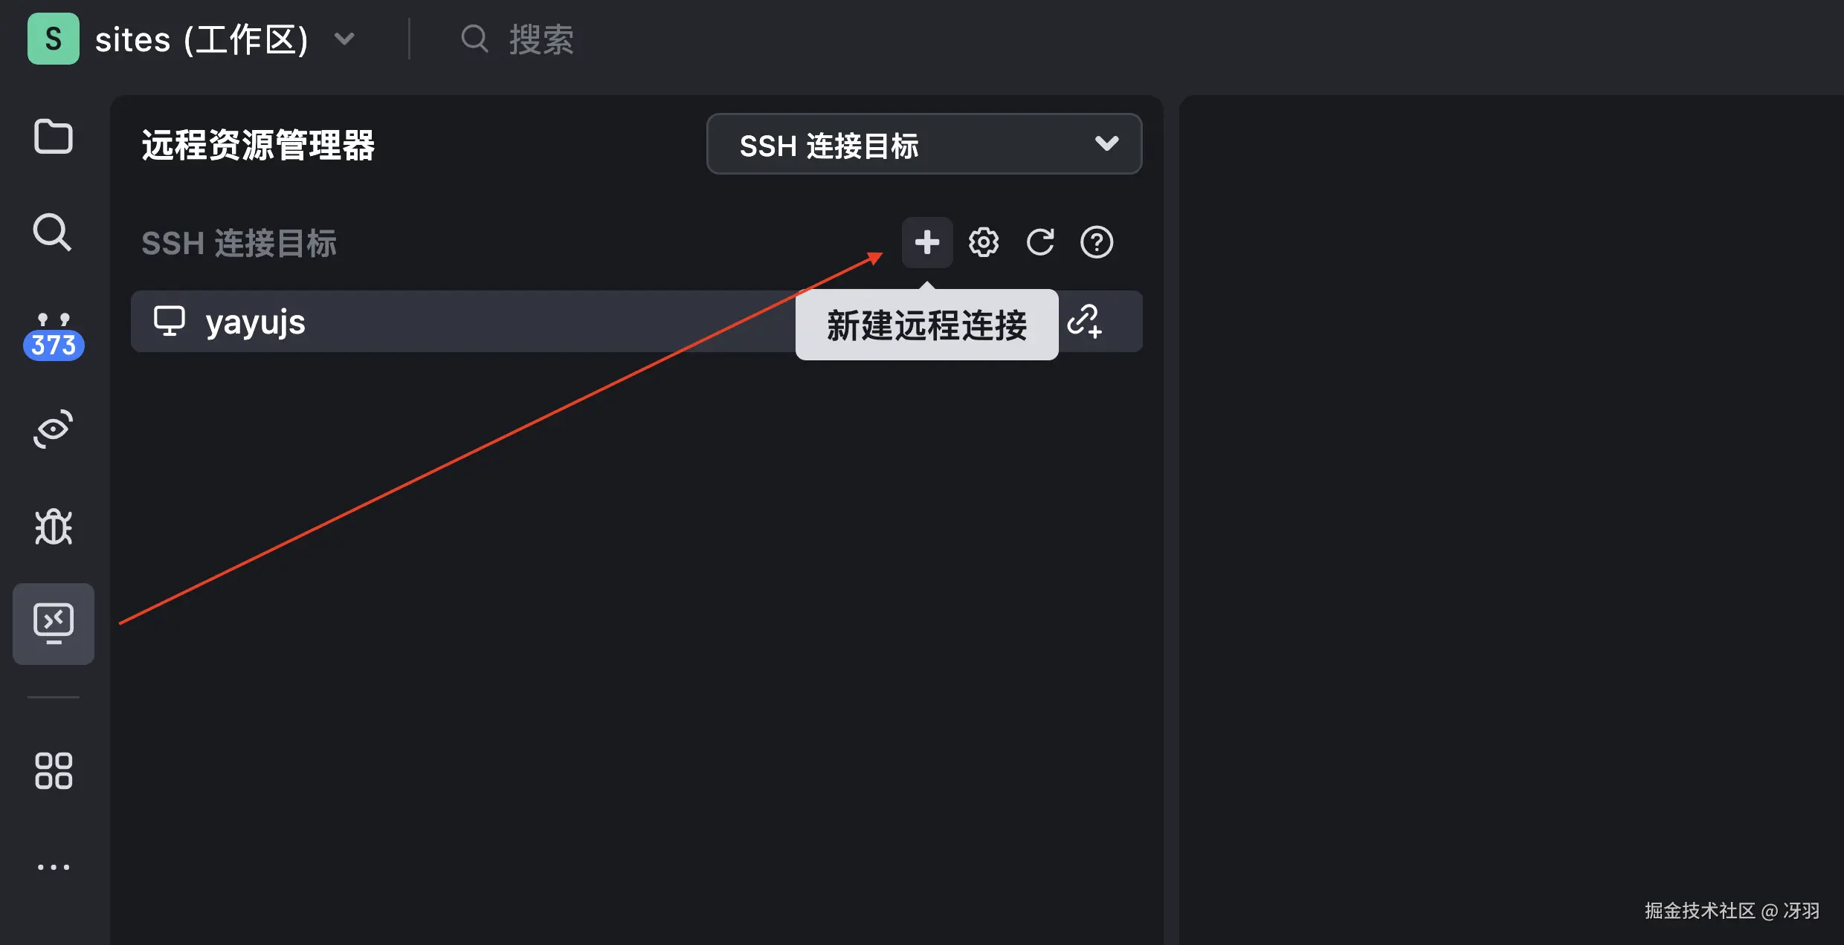Expand the sites workspace chevron

tap(344, 39)
